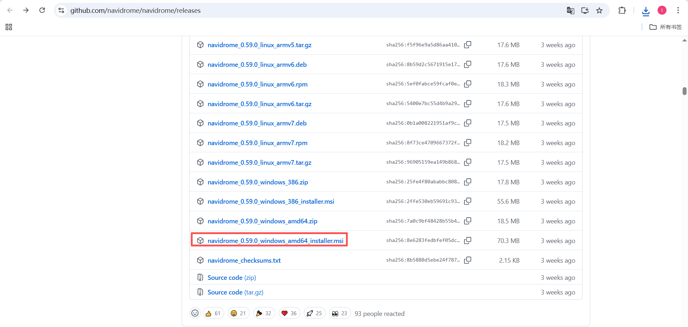This screenshot has height=327, width=688.
Task: Click the 18.3 MB file size
Action: pyautogui.click(x=508, y=84)
